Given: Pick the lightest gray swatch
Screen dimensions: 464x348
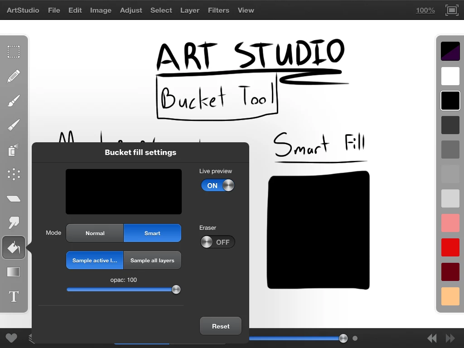Looking at the screenshot, I should tap(450, 198).
